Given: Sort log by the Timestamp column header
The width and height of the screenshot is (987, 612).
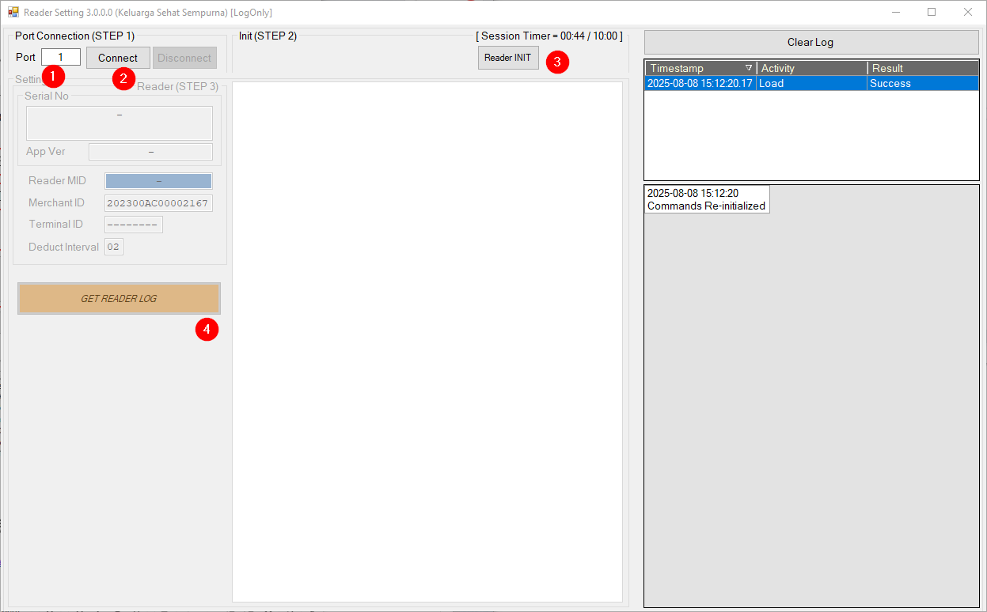Looking at the screenshot, I should pyautogui.click(x=700, y=68).
